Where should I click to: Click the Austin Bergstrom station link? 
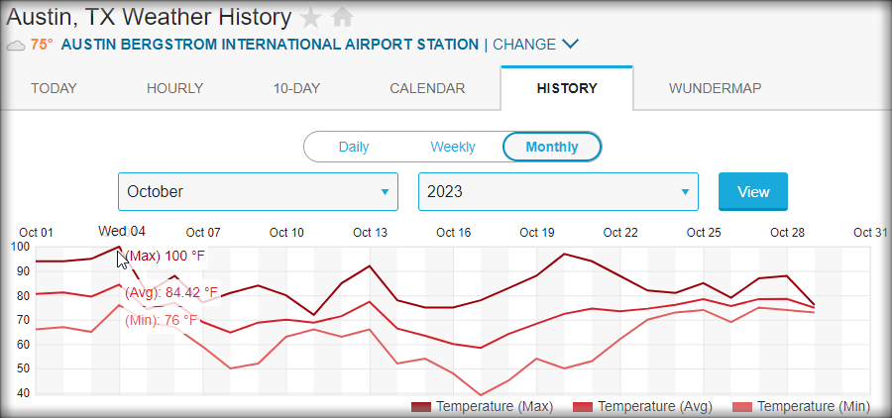[x=270, y=45]
